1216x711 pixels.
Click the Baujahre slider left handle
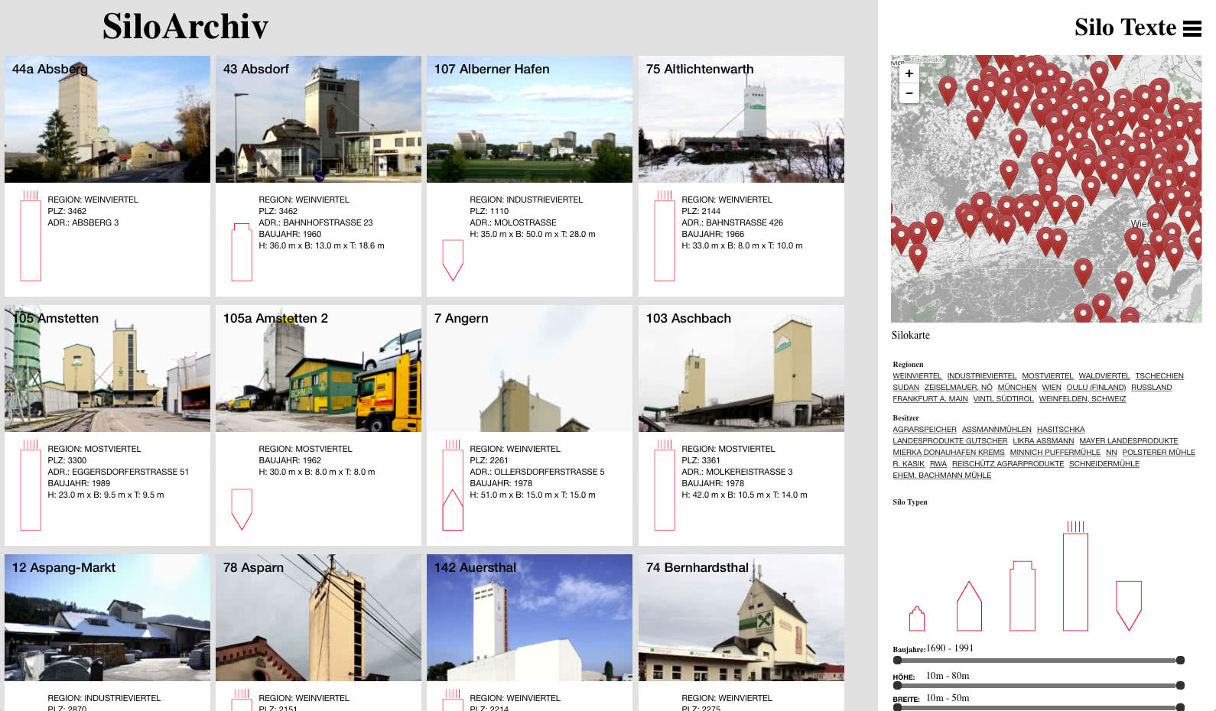point(898,661)
